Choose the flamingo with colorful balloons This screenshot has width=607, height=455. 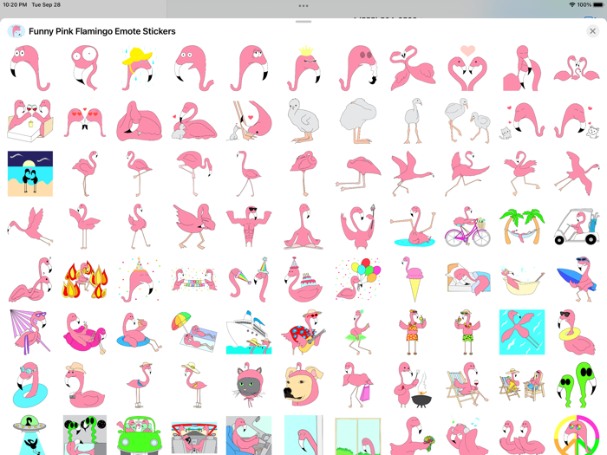click(x=358, y=279)
